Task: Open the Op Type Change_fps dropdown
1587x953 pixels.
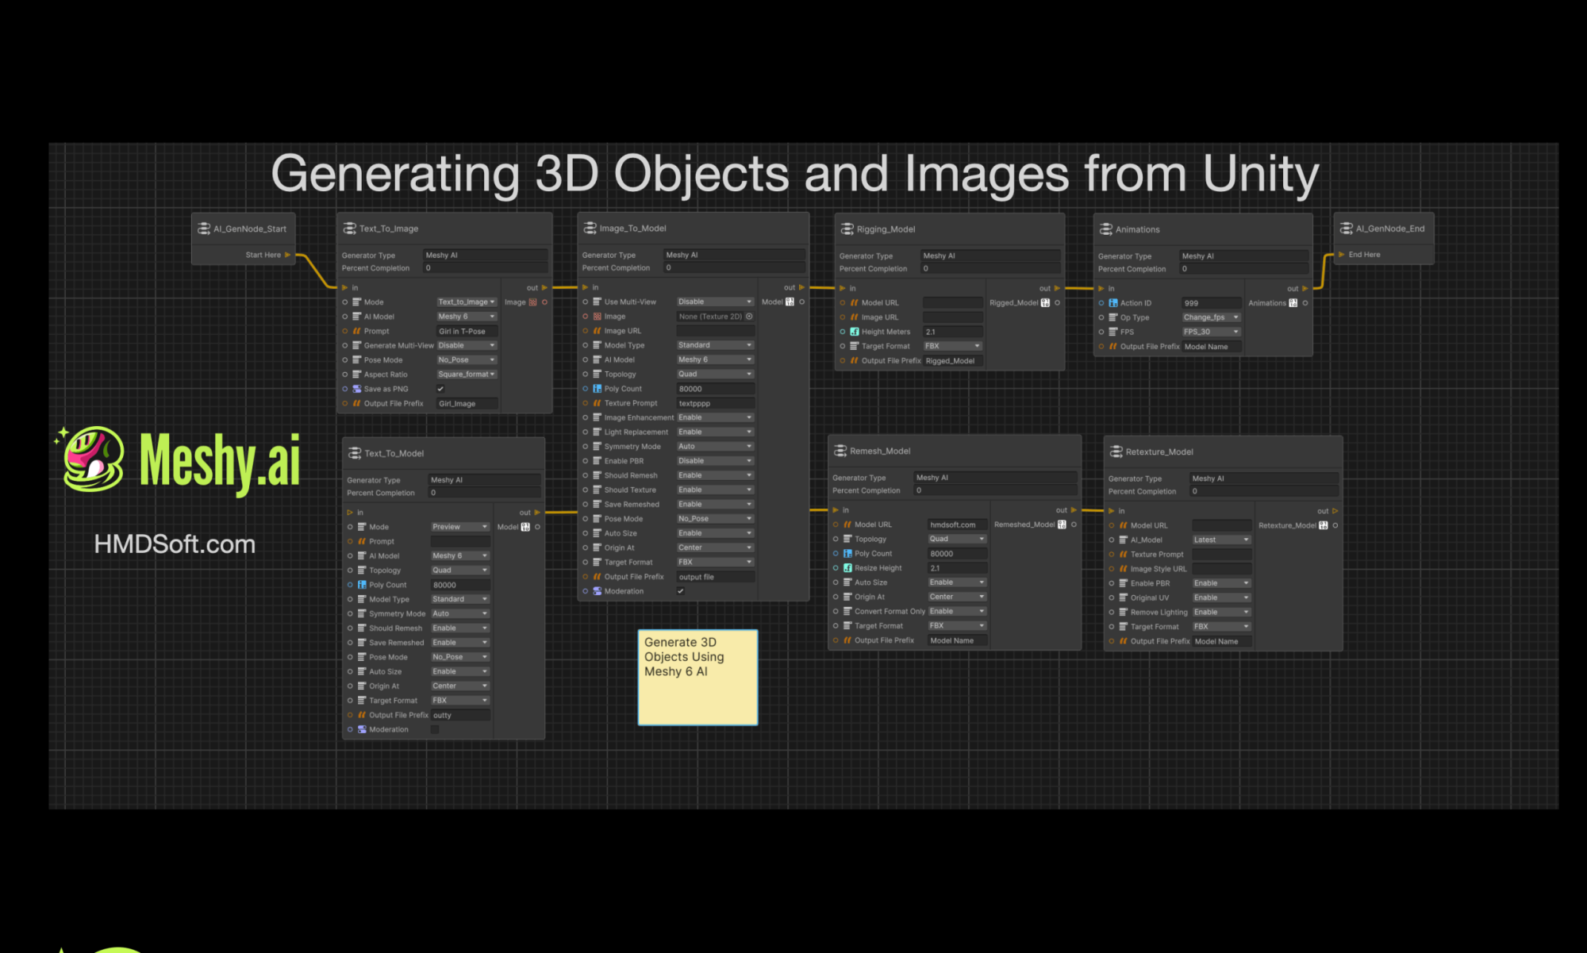Action: (x=1211, y=317)
